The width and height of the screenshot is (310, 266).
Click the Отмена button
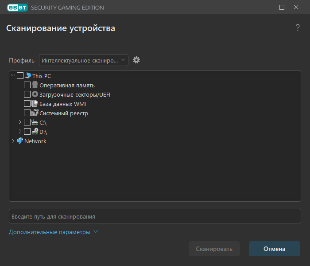point(275,249)
